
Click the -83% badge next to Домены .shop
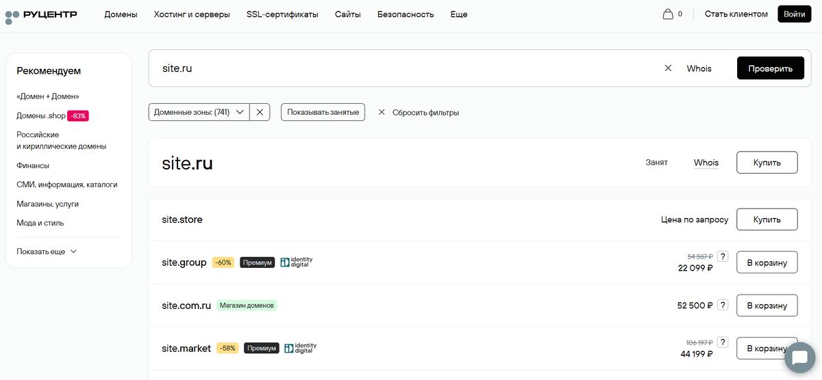(x=78, y=116)
